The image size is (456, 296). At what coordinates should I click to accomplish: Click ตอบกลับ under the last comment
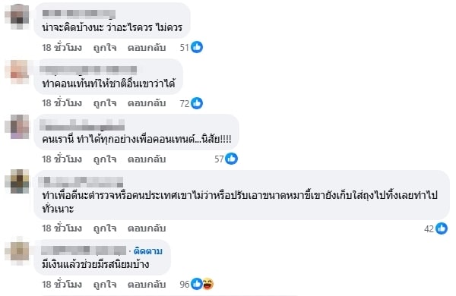(147, 284)
